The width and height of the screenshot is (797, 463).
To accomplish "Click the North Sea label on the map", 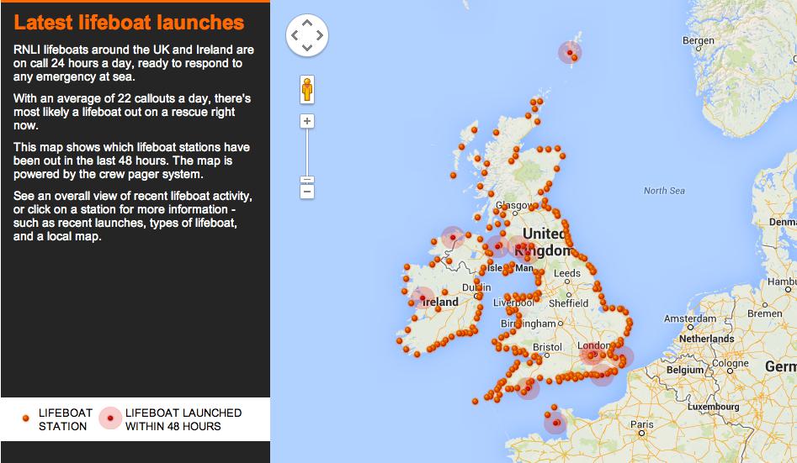I will tap(664, 191).
